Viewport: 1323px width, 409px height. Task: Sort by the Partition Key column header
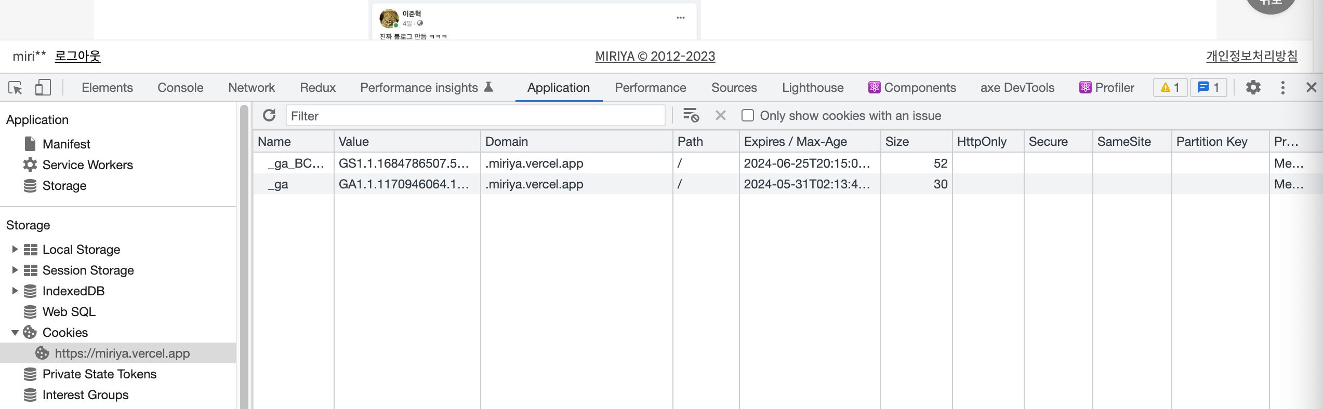[x=1220, y=141]
